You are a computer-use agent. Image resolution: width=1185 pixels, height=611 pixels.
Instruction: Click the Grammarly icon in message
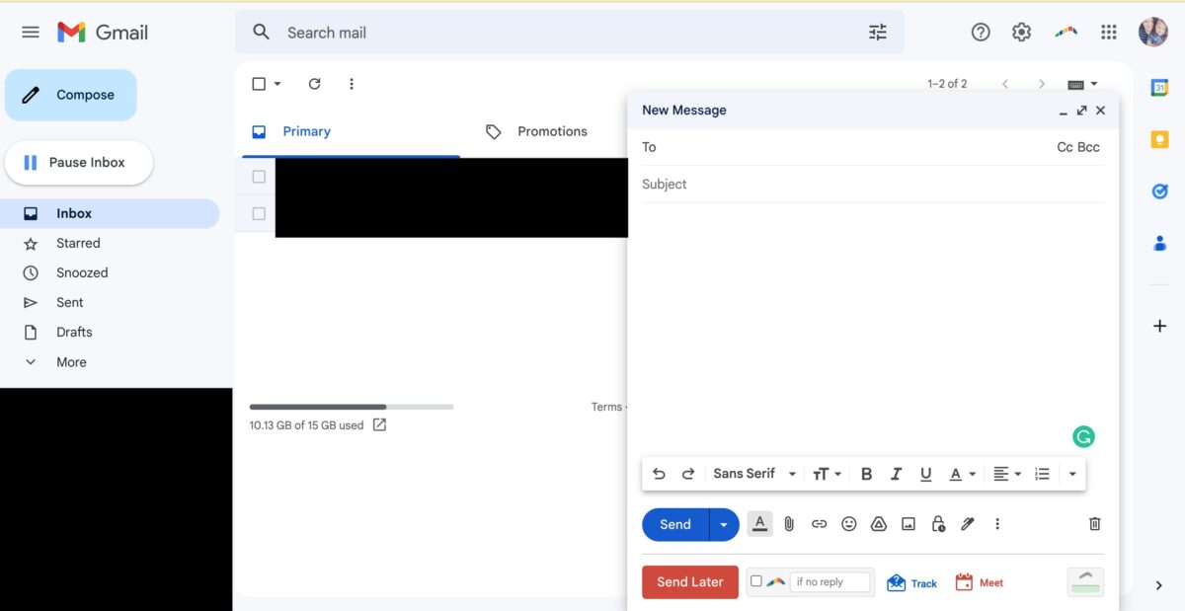pyautogui.click(x=1083, y=436)
